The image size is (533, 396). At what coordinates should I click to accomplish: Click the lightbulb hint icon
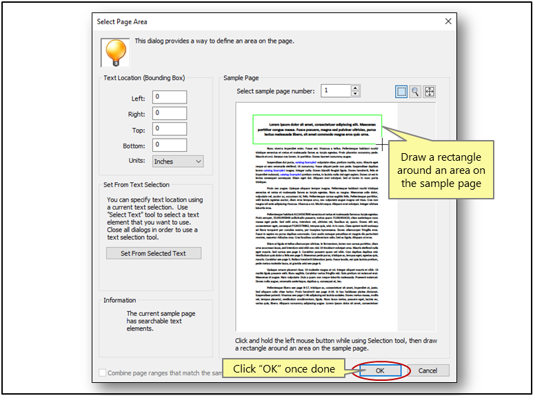pyautogui.click(x=115, y=52)
